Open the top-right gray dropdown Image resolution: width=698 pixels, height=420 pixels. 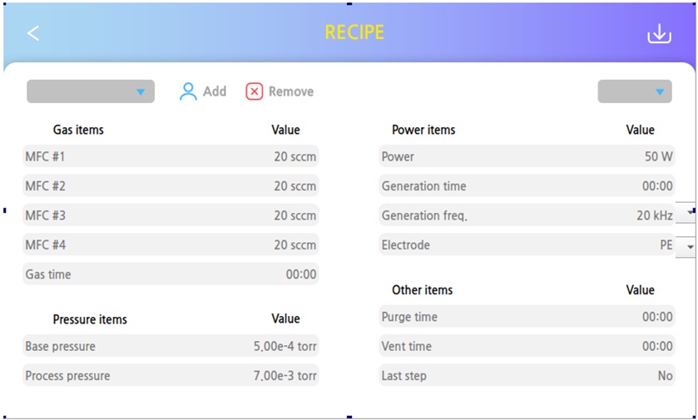635,91
